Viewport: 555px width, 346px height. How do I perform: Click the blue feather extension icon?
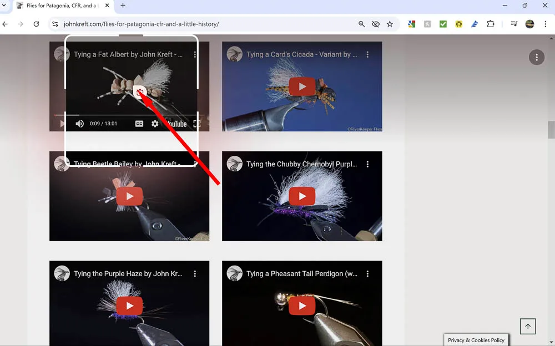pos(475,24)
